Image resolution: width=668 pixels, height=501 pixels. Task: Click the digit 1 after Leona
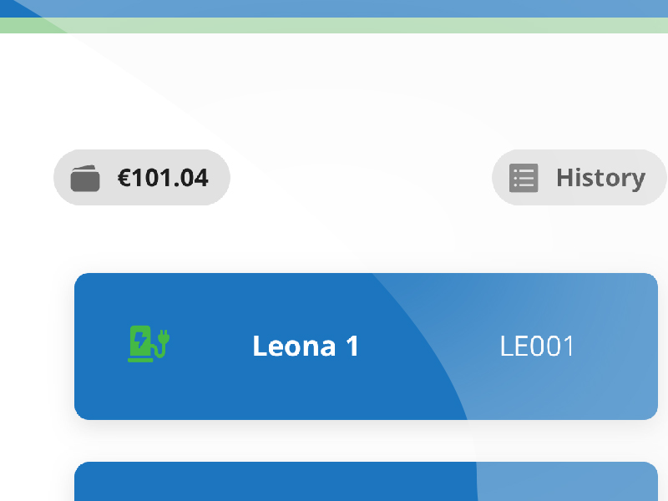click(x=352, y=346)
